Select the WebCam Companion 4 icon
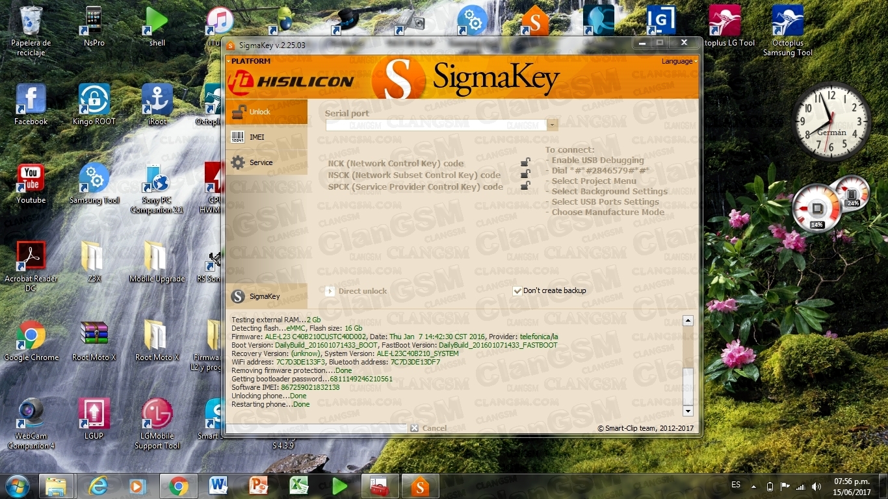Screen dimensions: 888x499 tap(31, 425)
